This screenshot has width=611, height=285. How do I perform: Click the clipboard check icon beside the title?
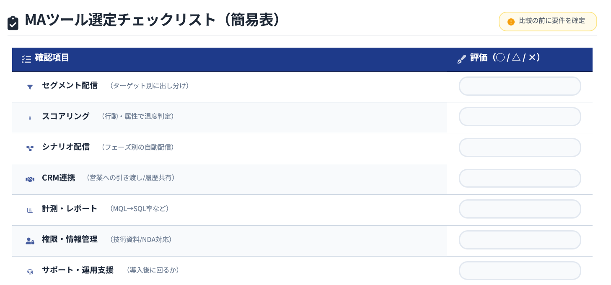13,23
